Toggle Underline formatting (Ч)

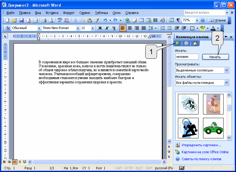tap(114, 28)
